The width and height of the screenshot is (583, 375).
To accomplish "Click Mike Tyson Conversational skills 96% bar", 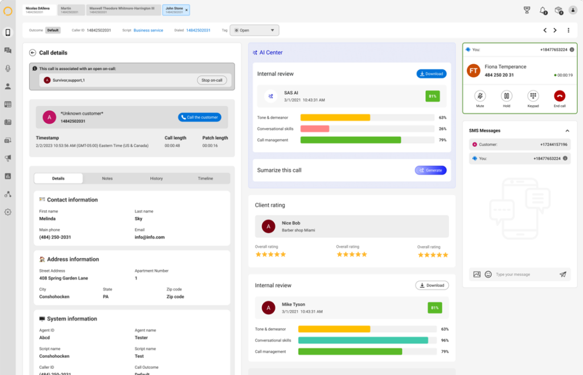I will pyautogui.click(x=367, y=340).
